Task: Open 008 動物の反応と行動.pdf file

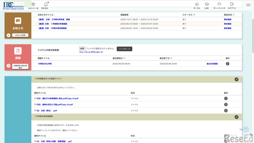Action: point(55,104)
